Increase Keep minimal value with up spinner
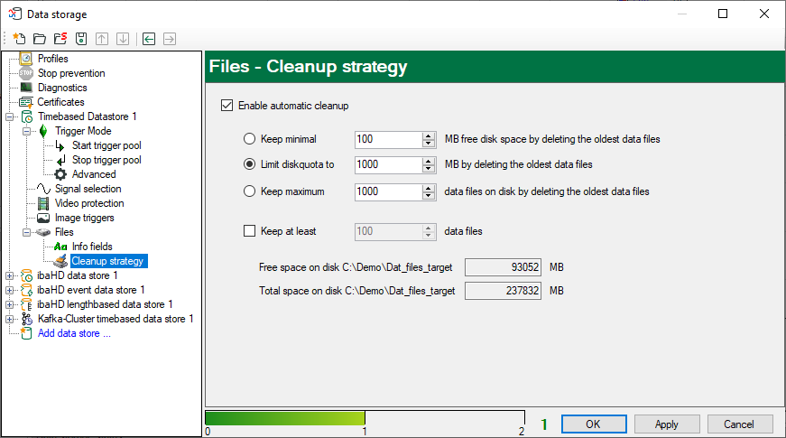Viewport: 786px width, 438px height. (x=428, y=135)
